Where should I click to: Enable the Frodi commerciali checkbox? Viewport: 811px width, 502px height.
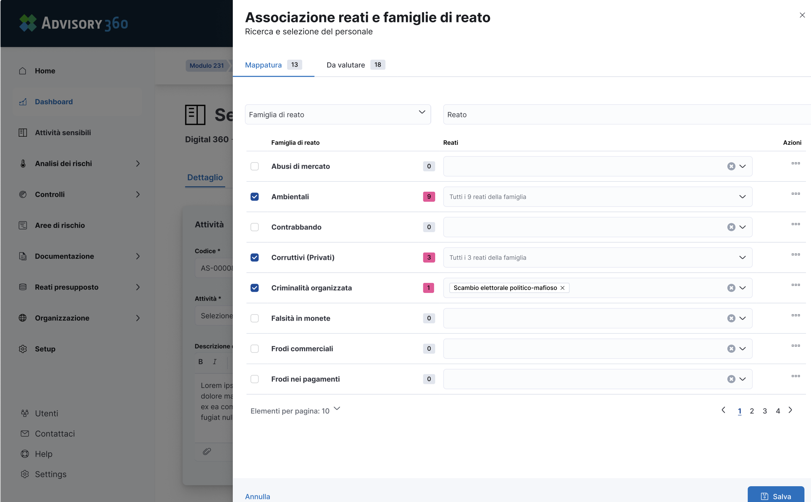(254, 349)
